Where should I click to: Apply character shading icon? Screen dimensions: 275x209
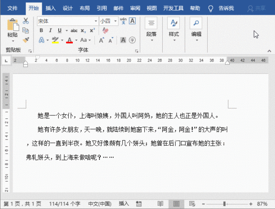[x=123, y=40]
